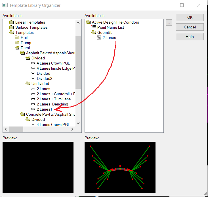
Task: Click template icon beside 2 Lanes1
Action: pyautogui.click(x=33, y=109)
